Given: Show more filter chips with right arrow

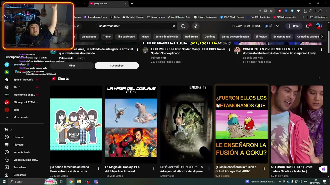Looking at the screenshot, I should click(x=322, y=36).
